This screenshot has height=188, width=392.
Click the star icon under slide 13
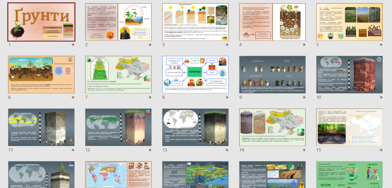point(227,150)
